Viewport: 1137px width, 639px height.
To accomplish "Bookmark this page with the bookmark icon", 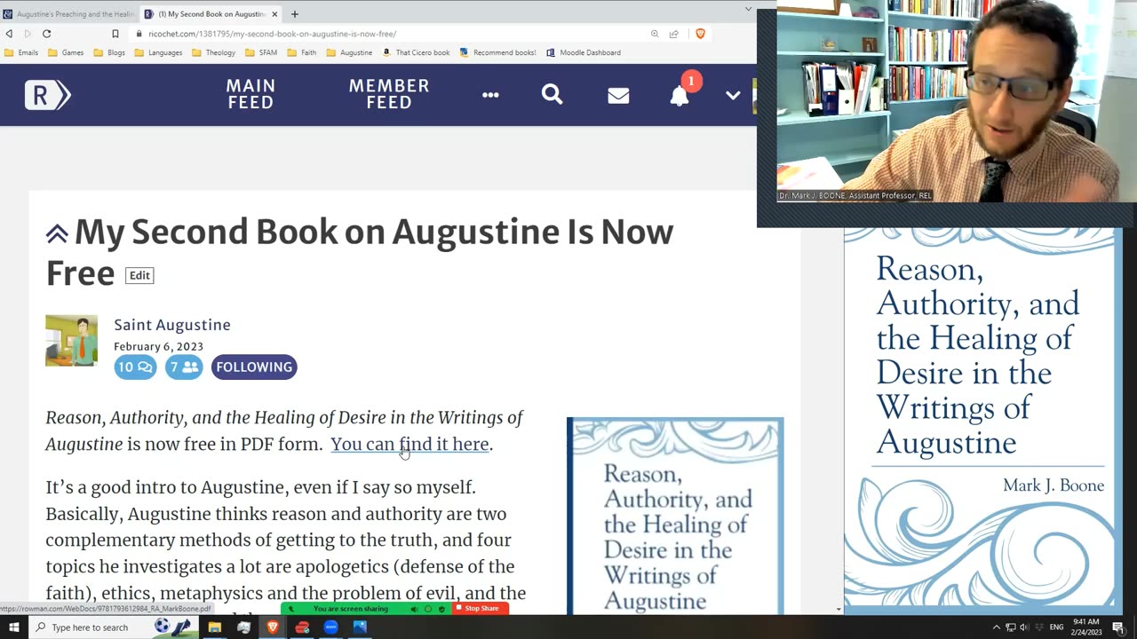I will 115,34.
